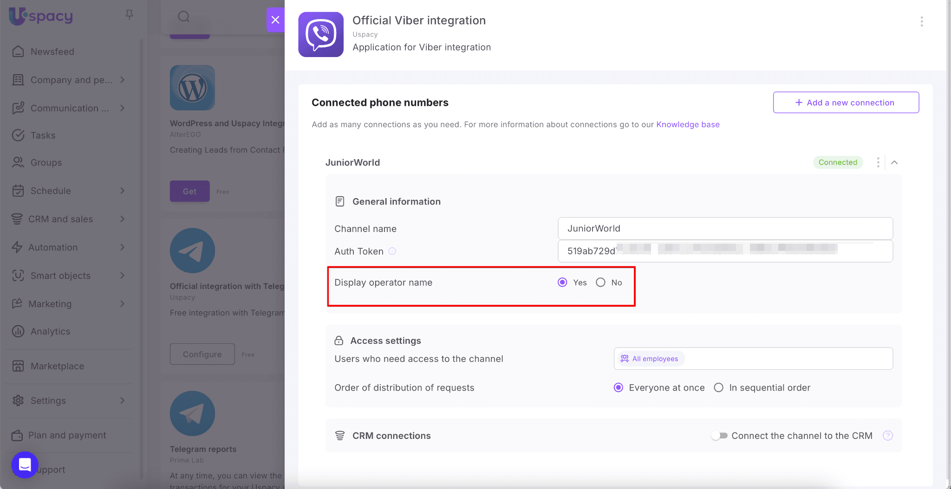Screen dimensions: 951x489
Task: Collapse the JuniorWorld connection section
Action: 894,162
